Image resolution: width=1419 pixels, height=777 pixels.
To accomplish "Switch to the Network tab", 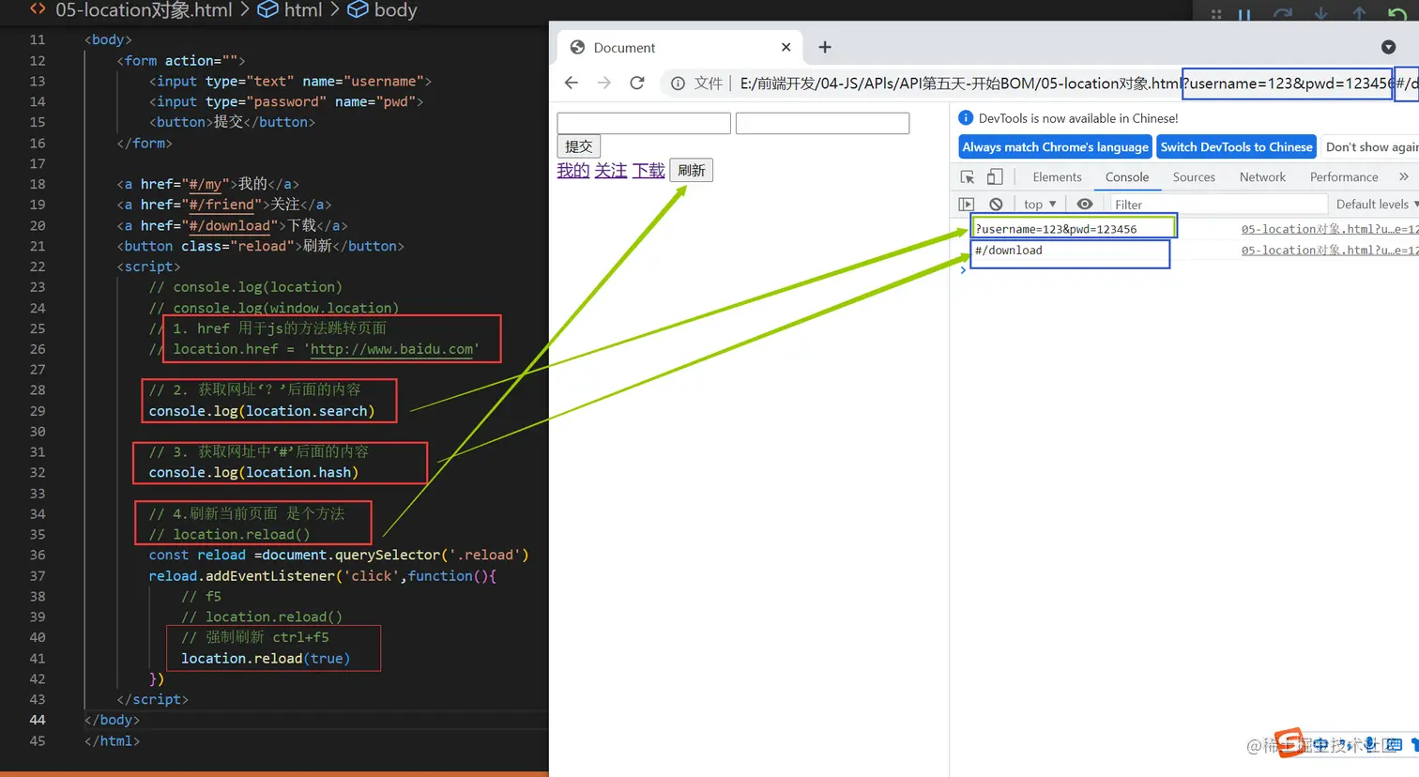I will pos(1262,176).
